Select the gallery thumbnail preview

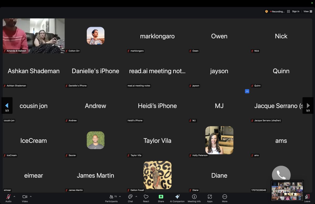click(x=287, y=191)
